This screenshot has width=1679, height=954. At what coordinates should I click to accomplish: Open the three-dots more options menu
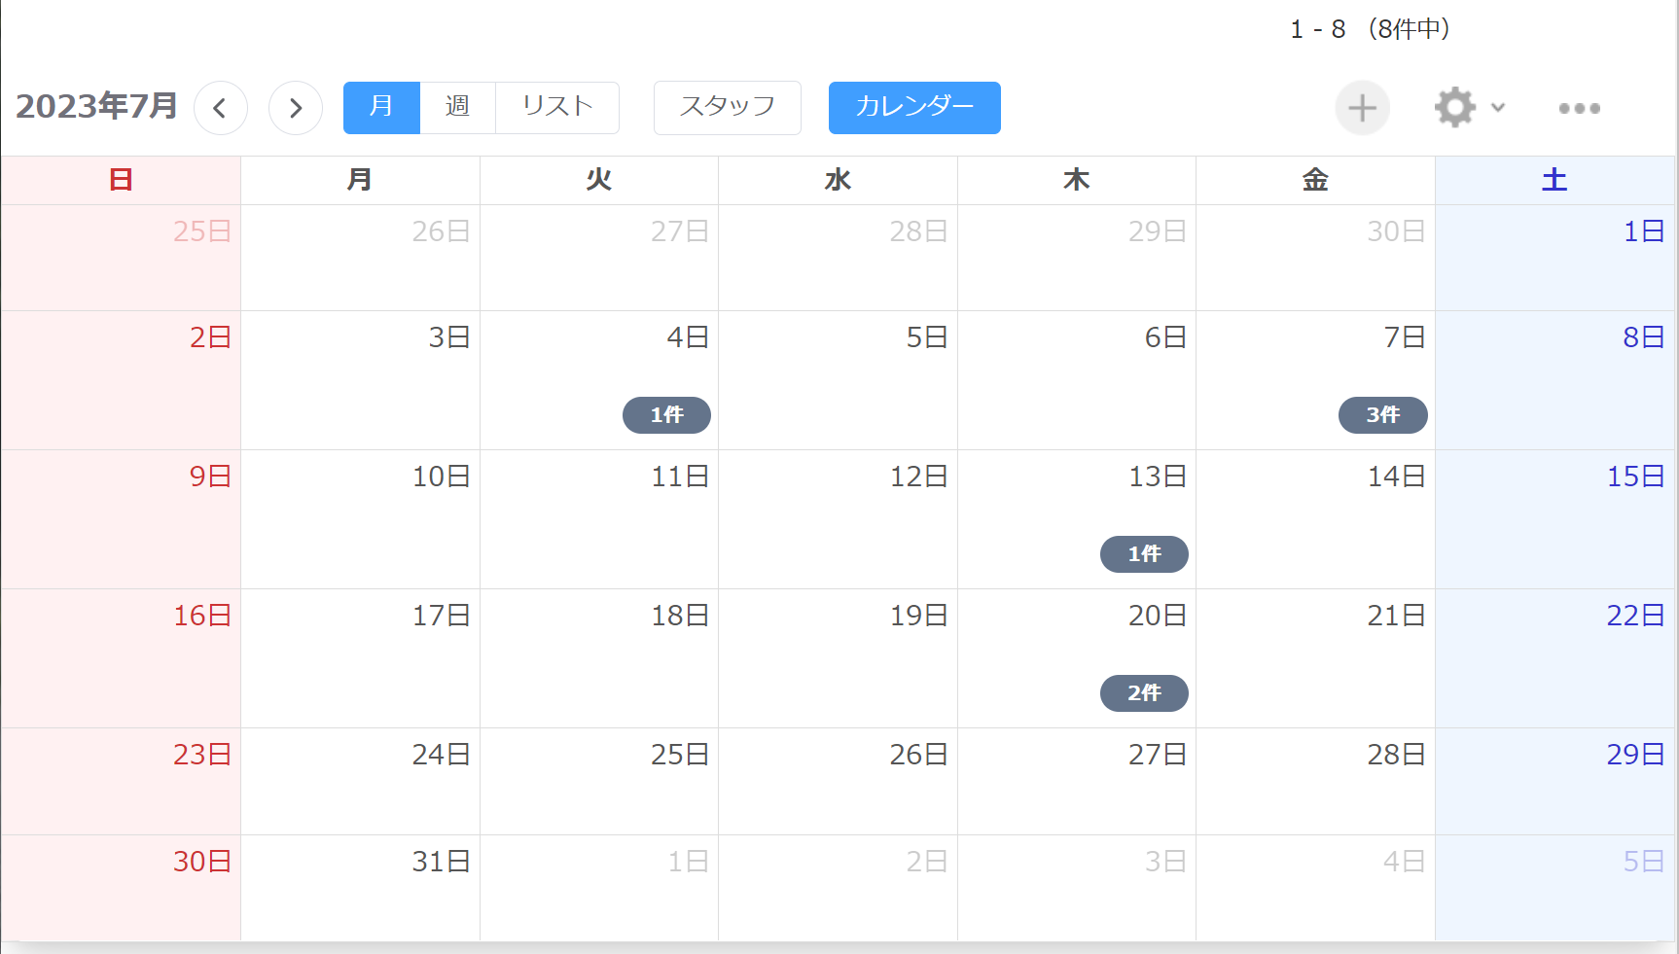pos(1579,108)
